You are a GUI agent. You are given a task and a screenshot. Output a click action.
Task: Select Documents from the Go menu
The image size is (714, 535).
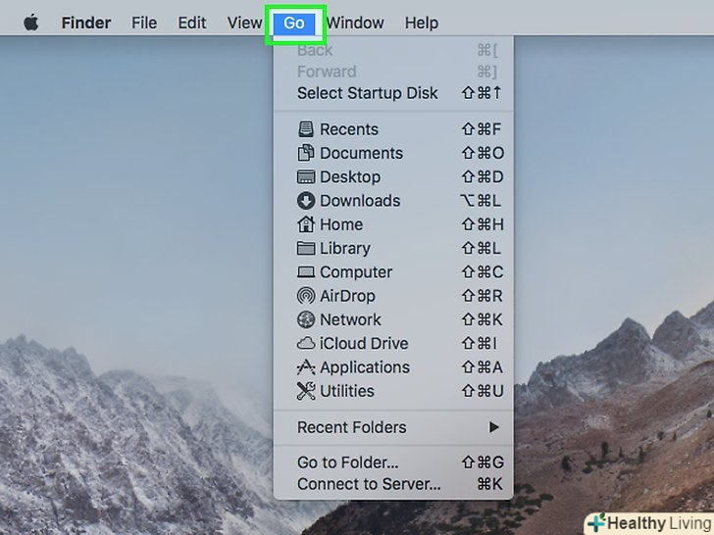coord(393,153)
